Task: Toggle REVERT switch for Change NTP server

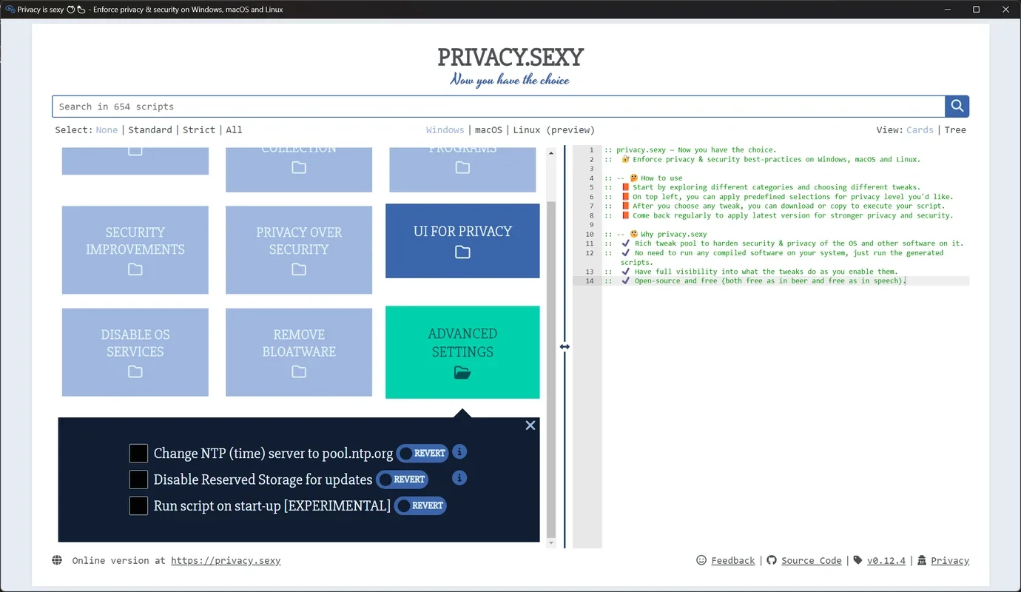Action: (x=422, y=453)
